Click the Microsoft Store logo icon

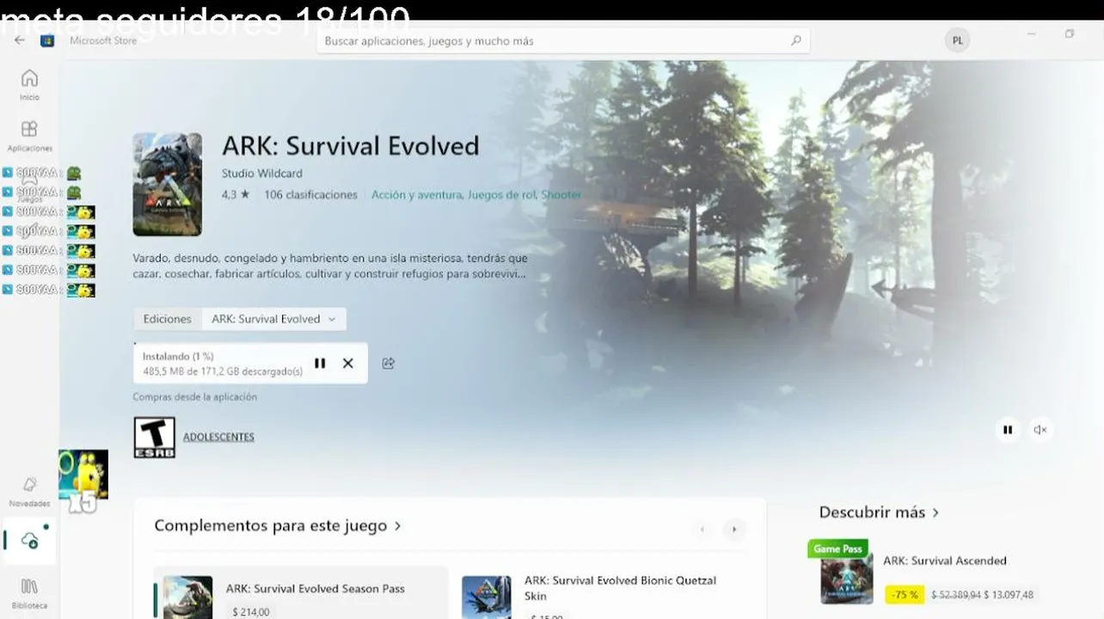coord(47,40)
